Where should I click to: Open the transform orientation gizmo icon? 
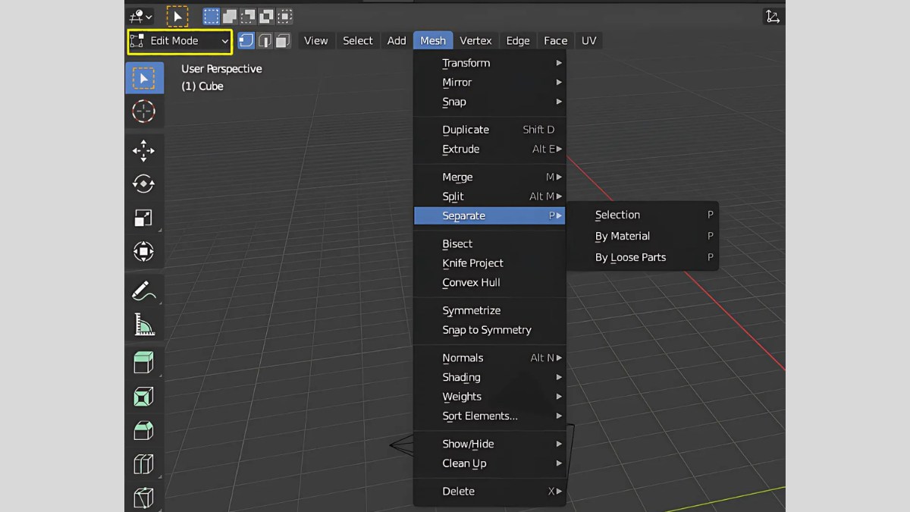[x=773, y=17]
